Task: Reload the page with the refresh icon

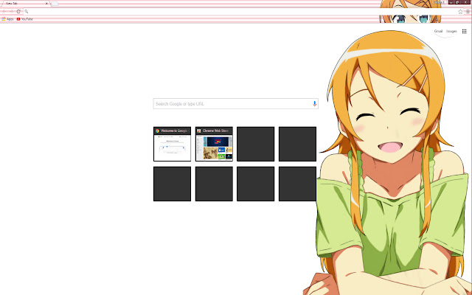Action: pyautogui.click(x=18, y=12)
